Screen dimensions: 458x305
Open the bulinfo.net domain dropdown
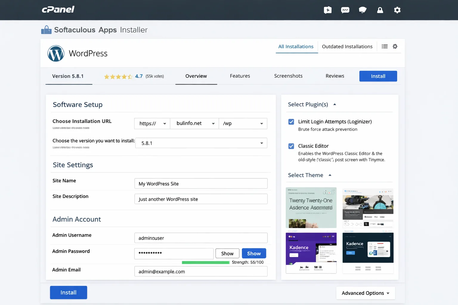click(194, 123)
